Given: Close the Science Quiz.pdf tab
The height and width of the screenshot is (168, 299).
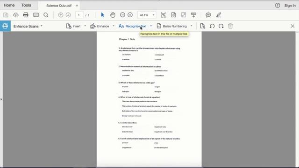Looking at the screenshot, I should (x=77, y=6).
